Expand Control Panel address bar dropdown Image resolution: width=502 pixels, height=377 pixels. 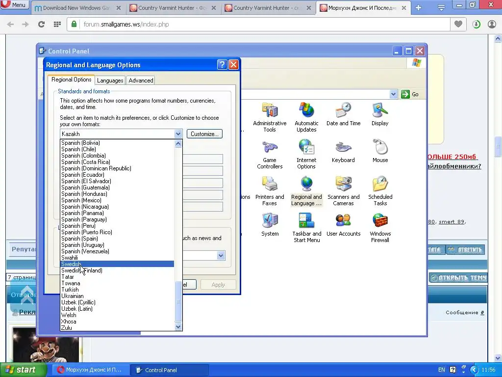coord(393,94)
